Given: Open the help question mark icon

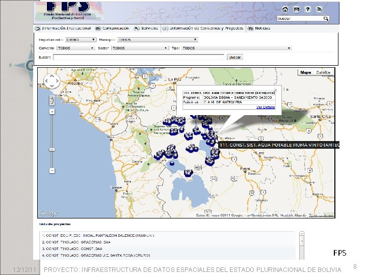Looking at the screenshot, I should pos(307,9).
